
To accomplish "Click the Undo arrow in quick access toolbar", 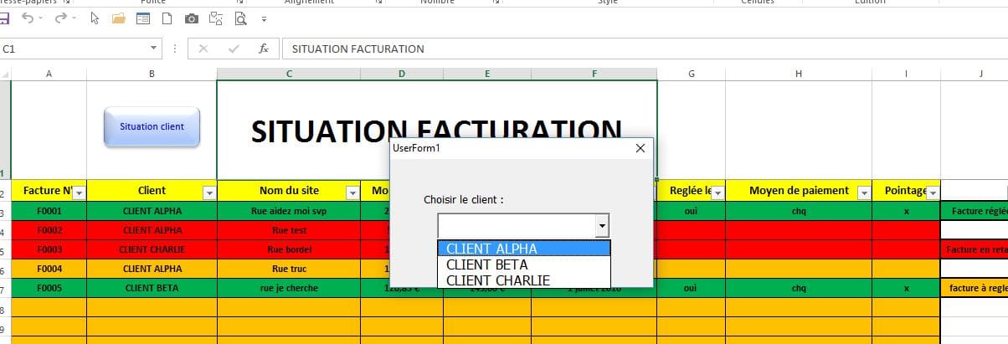I will pyautogui.click(x=28, y=18).
